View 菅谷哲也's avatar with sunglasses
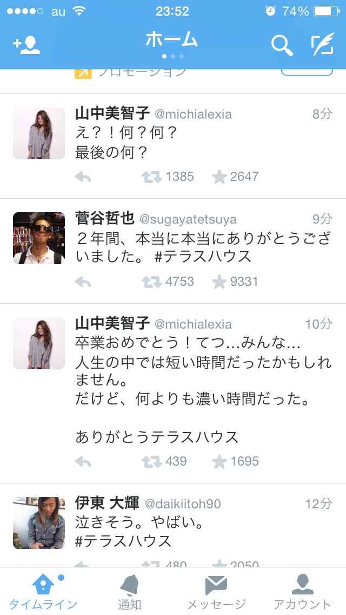 [39, 238]
